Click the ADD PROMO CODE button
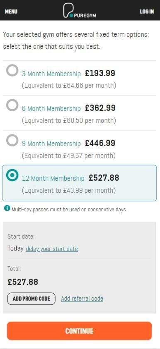160x349 pixels. coord(31,299)
